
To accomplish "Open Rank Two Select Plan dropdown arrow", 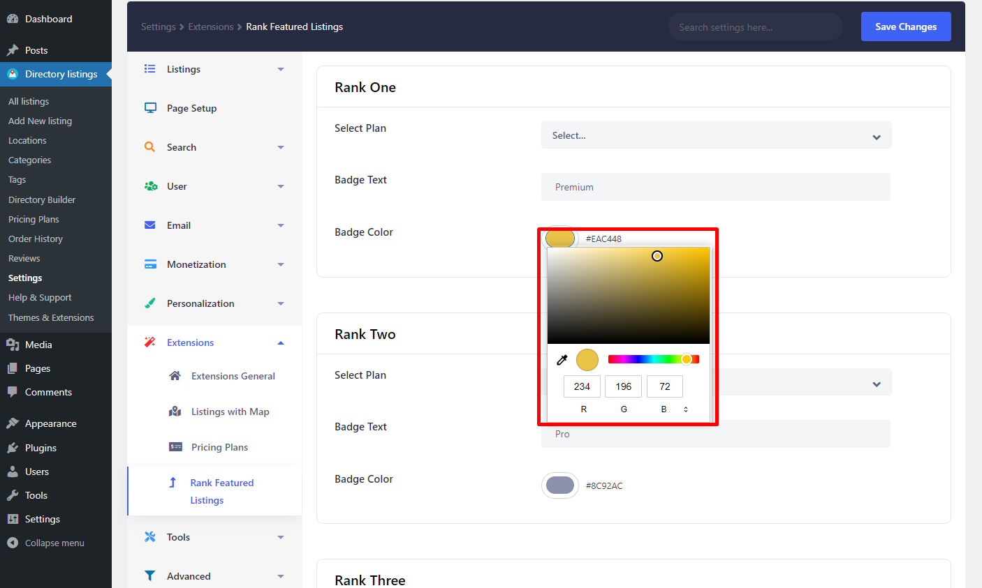I will [877, 384].
